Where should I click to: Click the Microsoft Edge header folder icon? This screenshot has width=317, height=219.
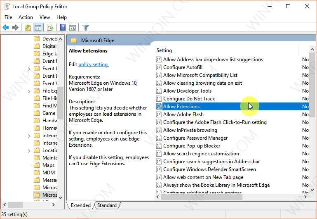click(74, 40)
